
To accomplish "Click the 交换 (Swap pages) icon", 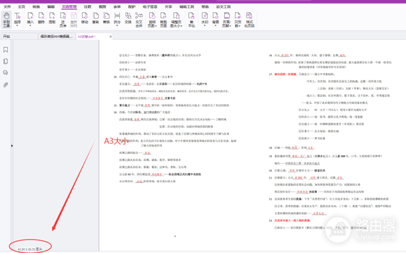I will coord(128,16).
